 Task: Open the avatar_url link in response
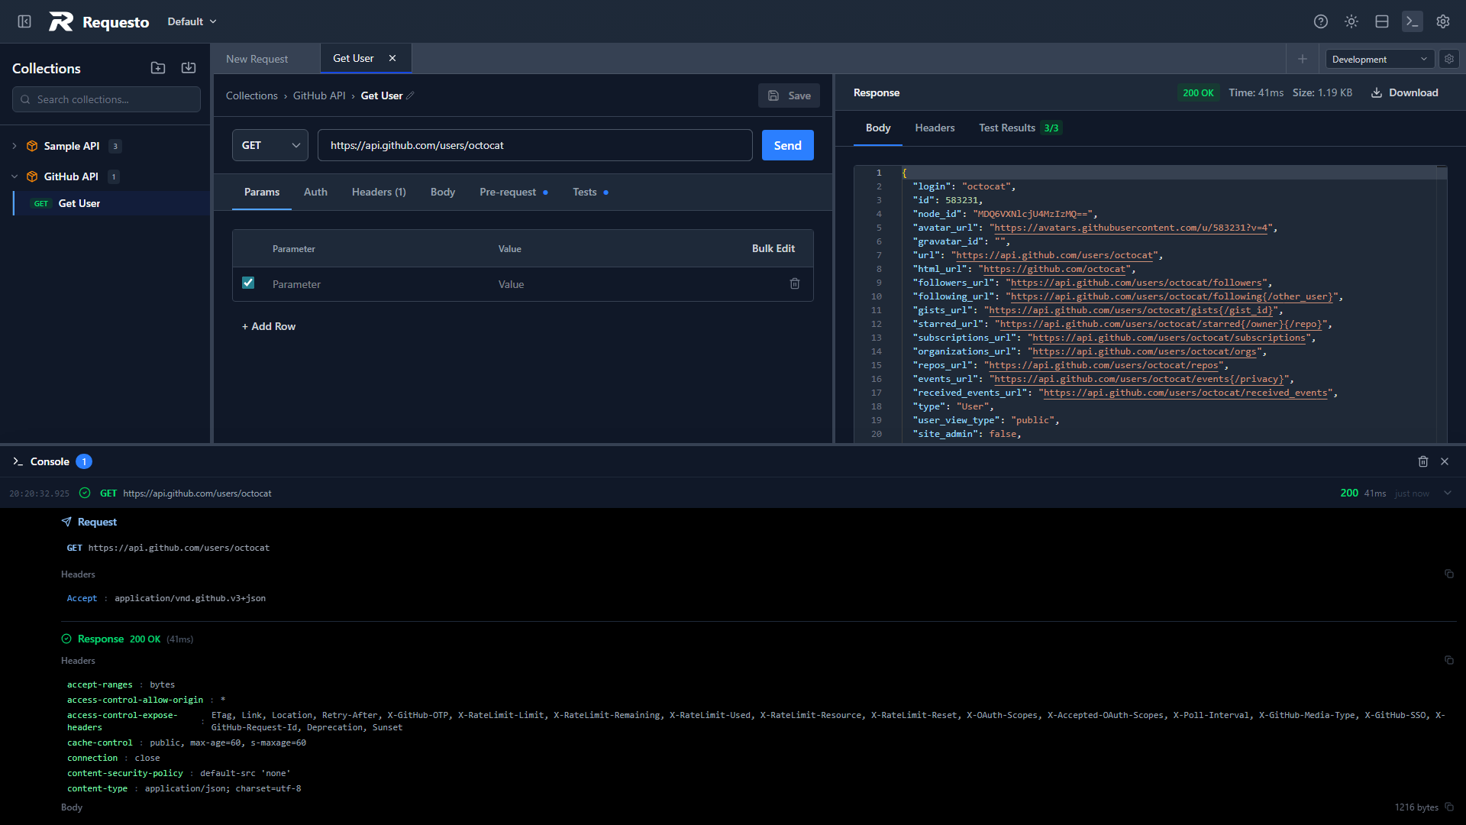(x=1131, y=228)
